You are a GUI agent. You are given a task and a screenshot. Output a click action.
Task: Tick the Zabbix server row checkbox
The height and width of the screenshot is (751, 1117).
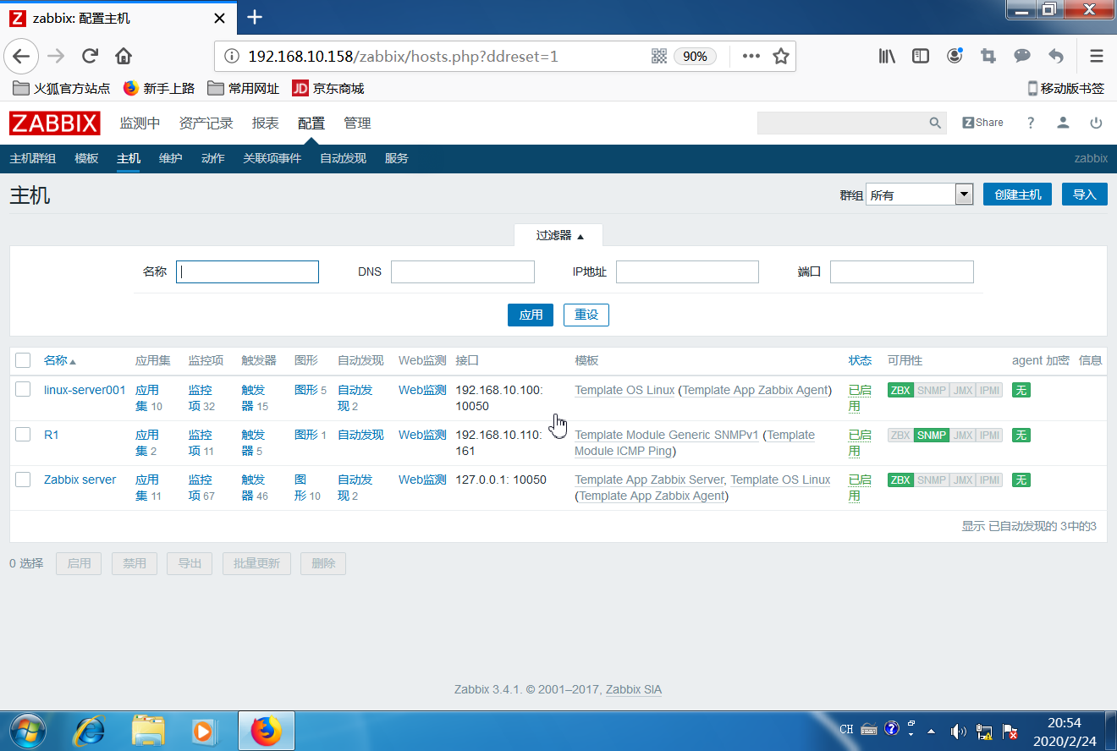click(x=23, y=480)
